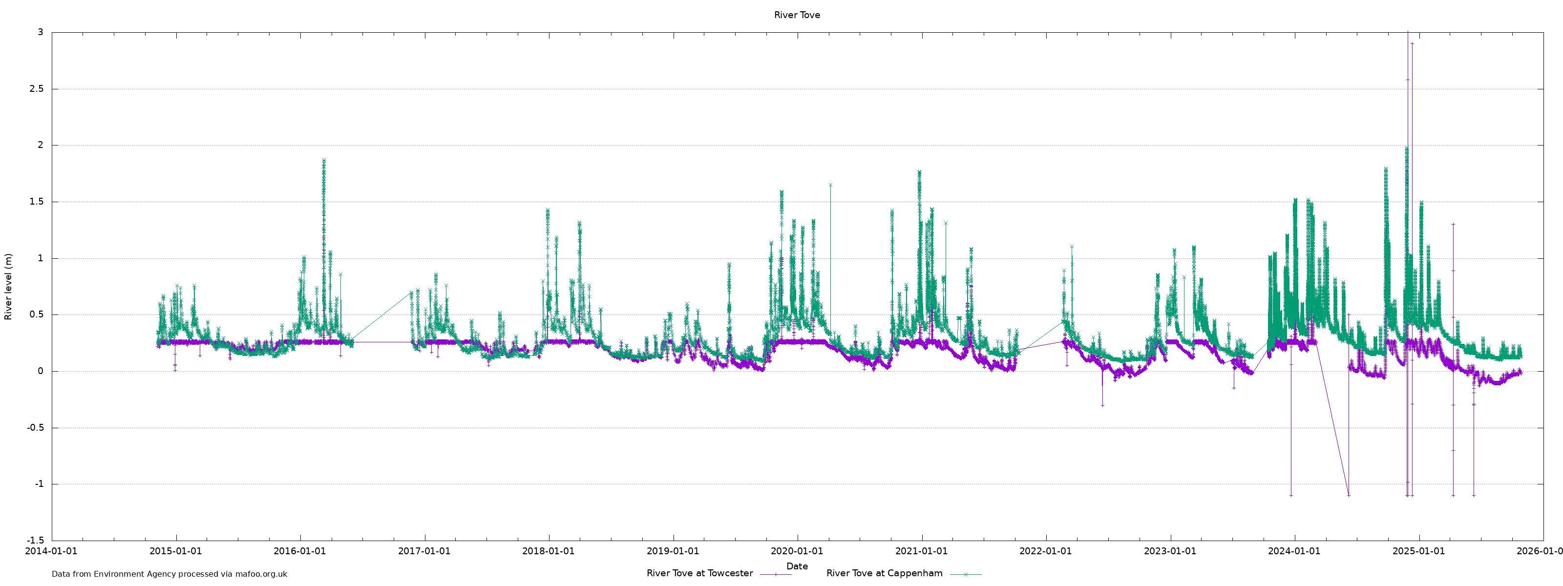Click the 2016-01-01 date tick label

click(300, 551)
